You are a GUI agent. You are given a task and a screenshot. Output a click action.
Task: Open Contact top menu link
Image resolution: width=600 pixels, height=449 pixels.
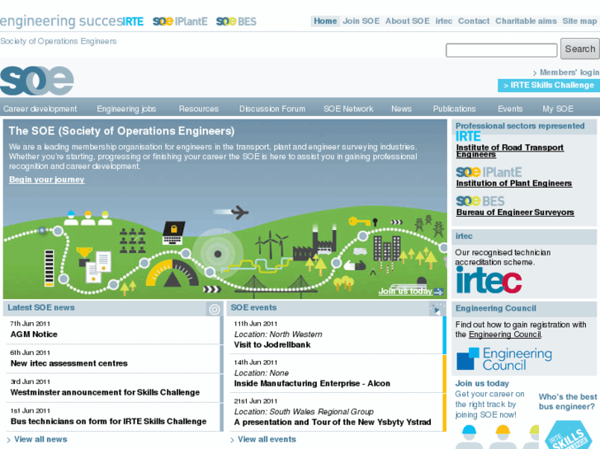click(474, 21)
